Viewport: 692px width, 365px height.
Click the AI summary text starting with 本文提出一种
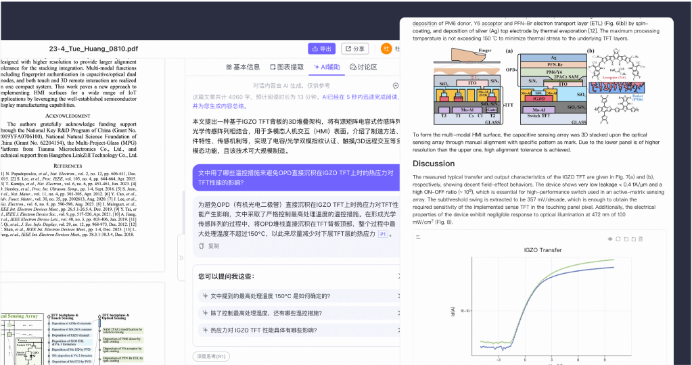(296, 136)
